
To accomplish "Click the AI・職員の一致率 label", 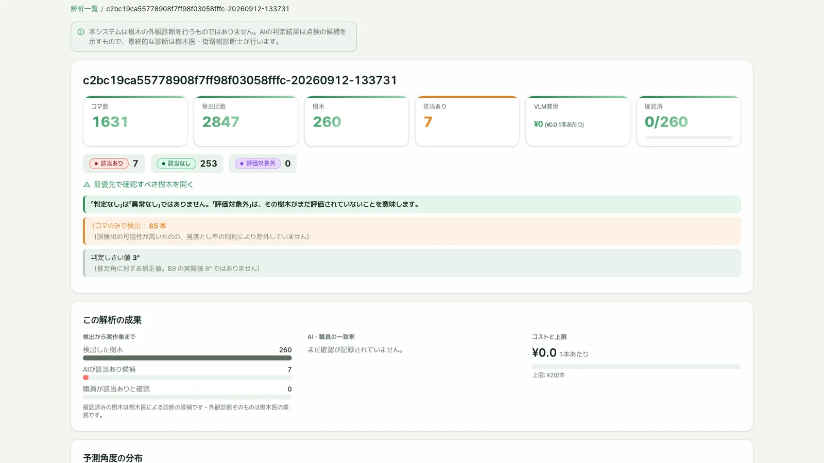I will tap(331, 337).
